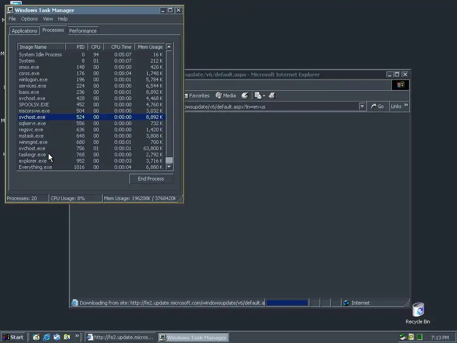Launch Outlook Express from quick launch
Viewport: 457px width, 343px height.
[57, 337]
